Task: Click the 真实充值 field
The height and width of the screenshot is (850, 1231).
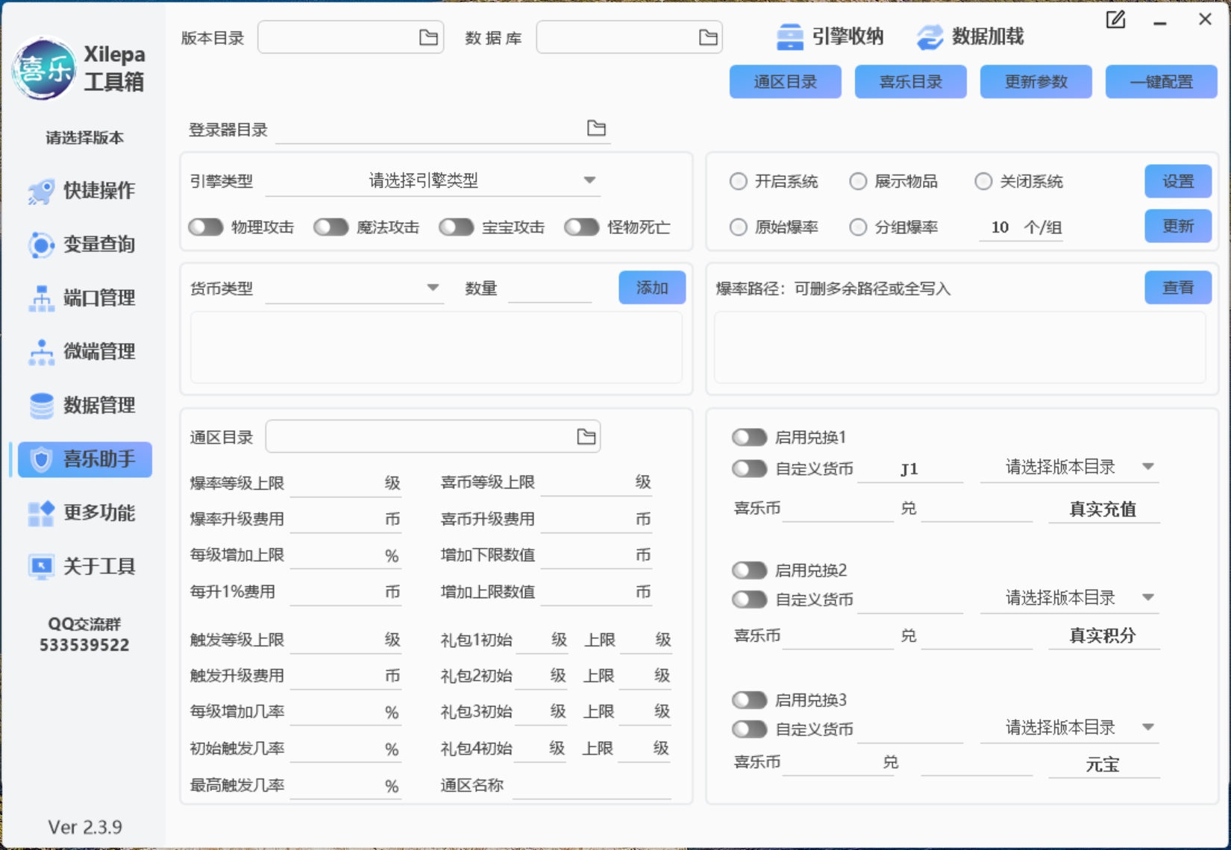Action: click(1104, 509)
